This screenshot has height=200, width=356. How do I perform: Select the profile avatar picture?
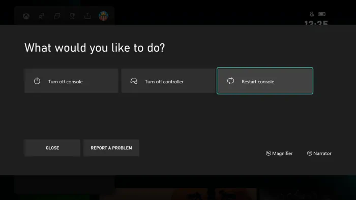pyautogui.click(x=103, y=16)
